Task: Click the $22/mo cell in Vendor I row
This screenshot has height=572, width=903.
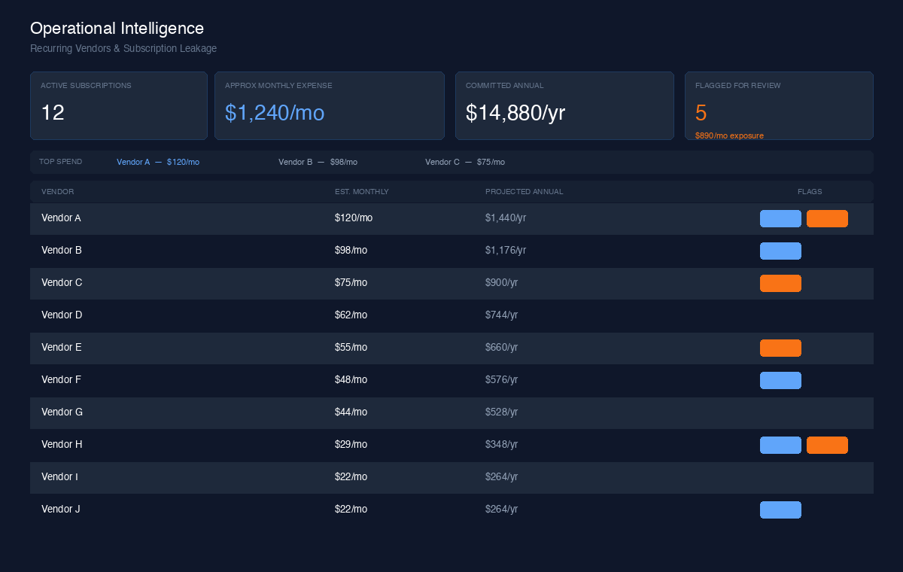Action: click(x=351, y=477)
